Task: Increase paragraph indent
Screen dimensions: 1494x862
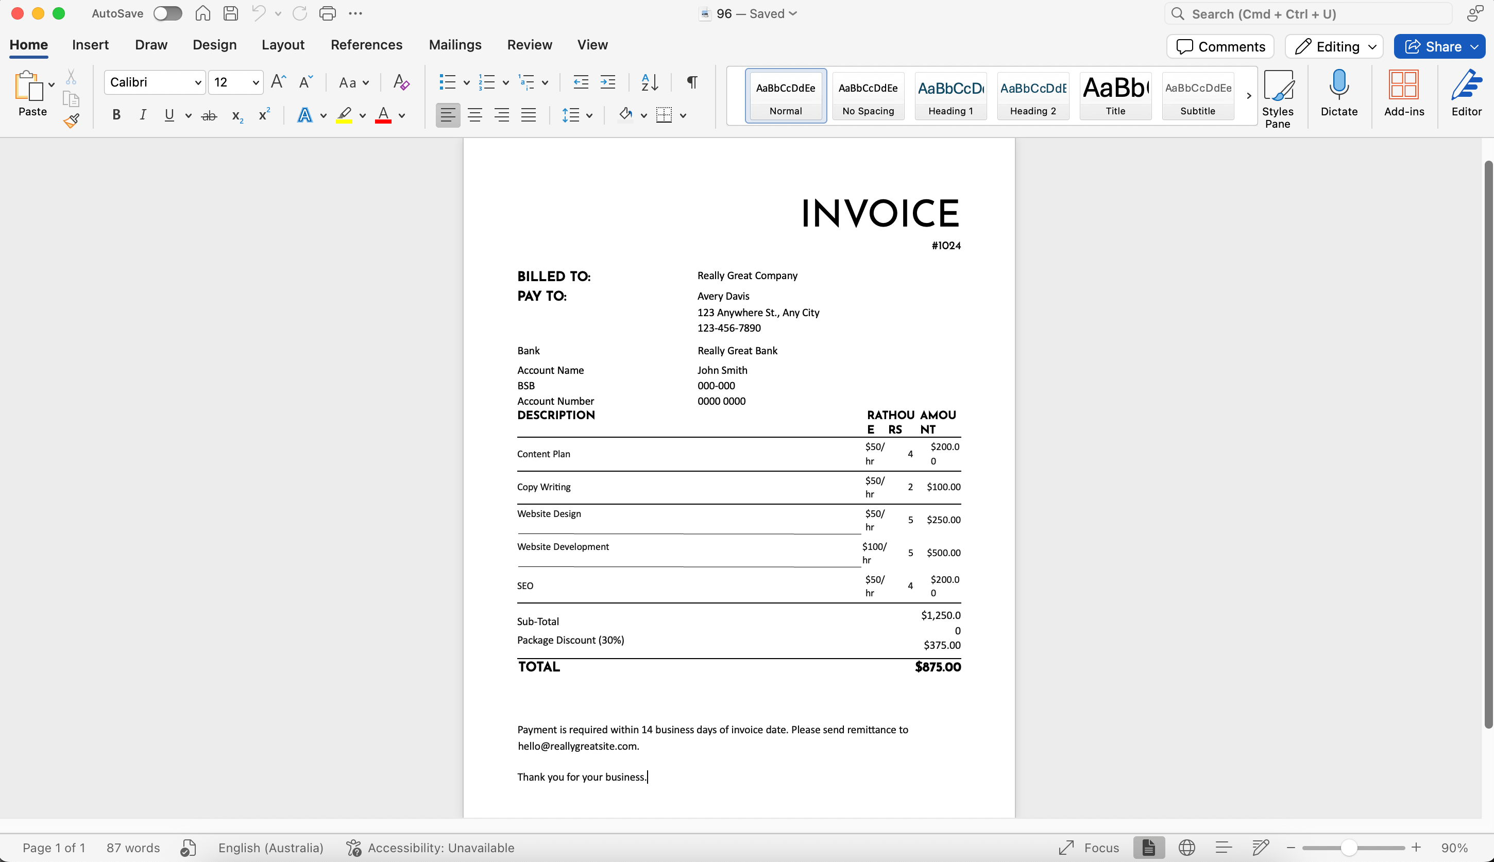Action: pos(608,82)
